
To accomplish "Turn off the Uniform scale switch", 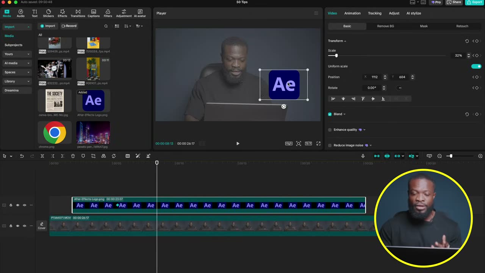I will point(476,66).
